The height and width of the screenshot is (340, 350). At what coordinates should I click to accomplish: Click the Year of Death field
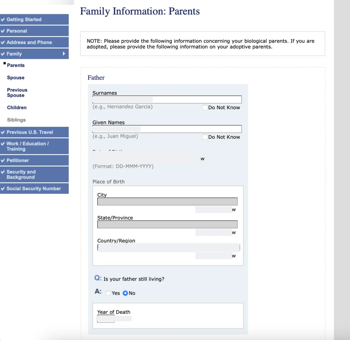(x=106, y=318)
